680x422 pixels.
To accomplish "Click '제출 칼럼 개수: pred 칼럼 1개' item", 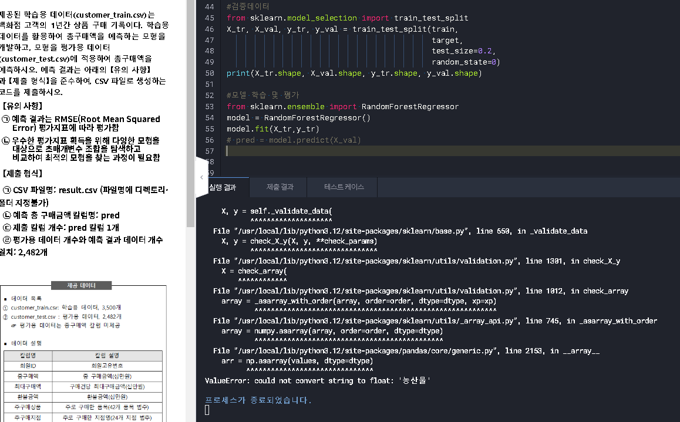I will click(60, 228).
